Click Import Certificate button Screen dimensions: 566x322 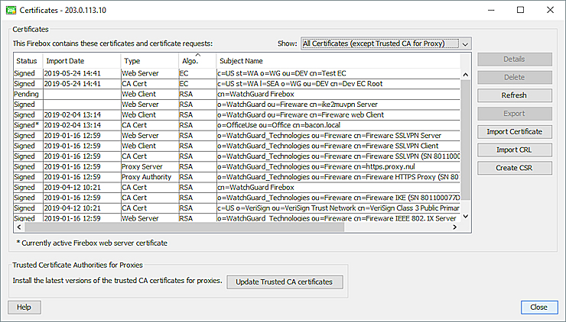pyautogui.click(x=513, y=132)
